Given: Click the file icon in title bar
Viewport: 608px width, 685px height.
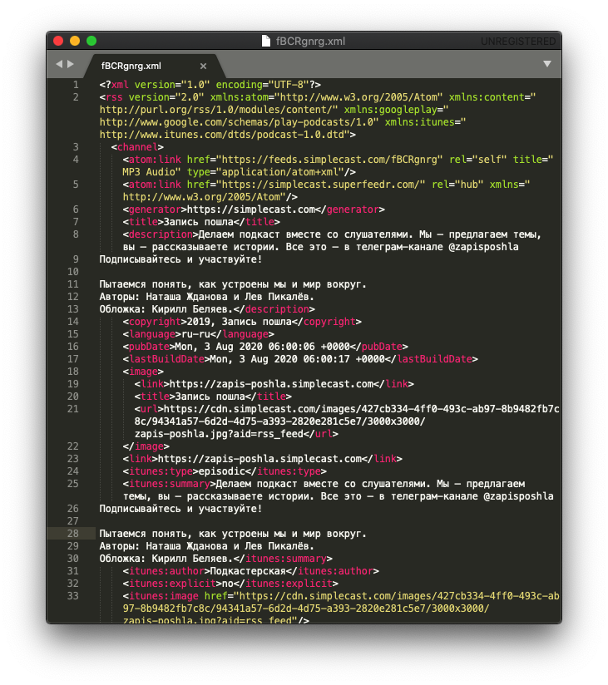Looking at the screenshot, I should point(266,41).
